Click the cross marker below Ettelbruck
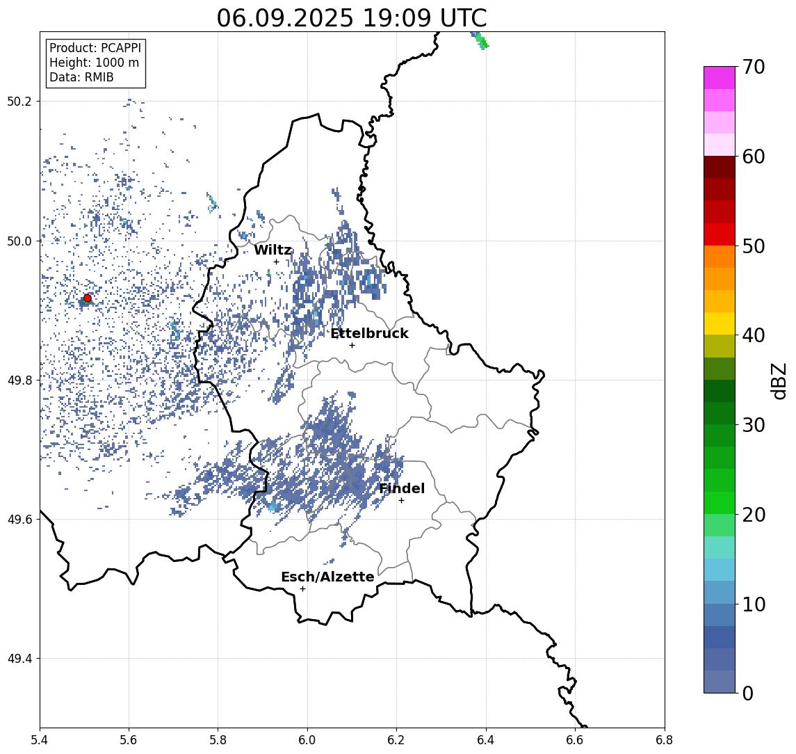Image resolution: width=796 pixels, height=754 pixels. (352, 346)
